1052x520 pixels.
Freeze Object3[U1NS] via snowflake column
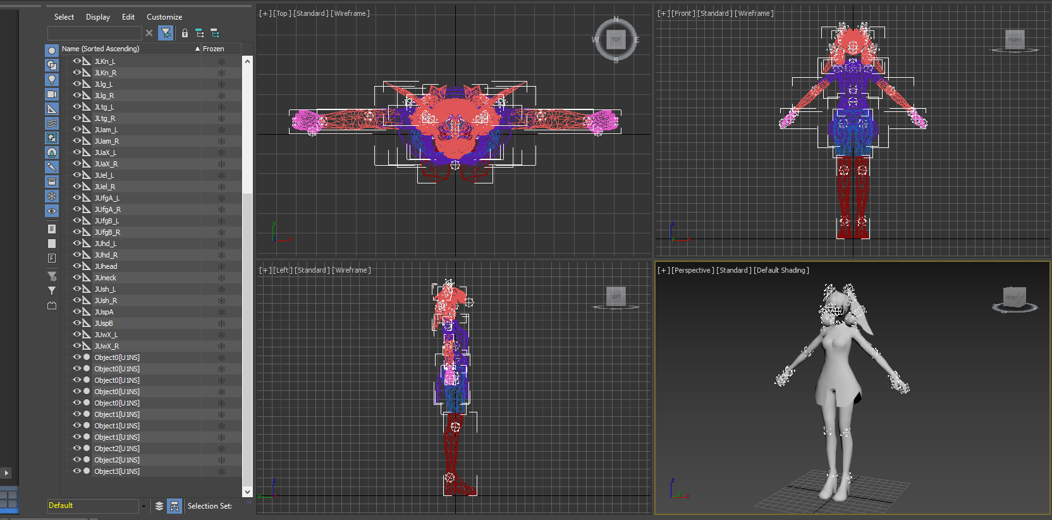[x=221, y=471]
